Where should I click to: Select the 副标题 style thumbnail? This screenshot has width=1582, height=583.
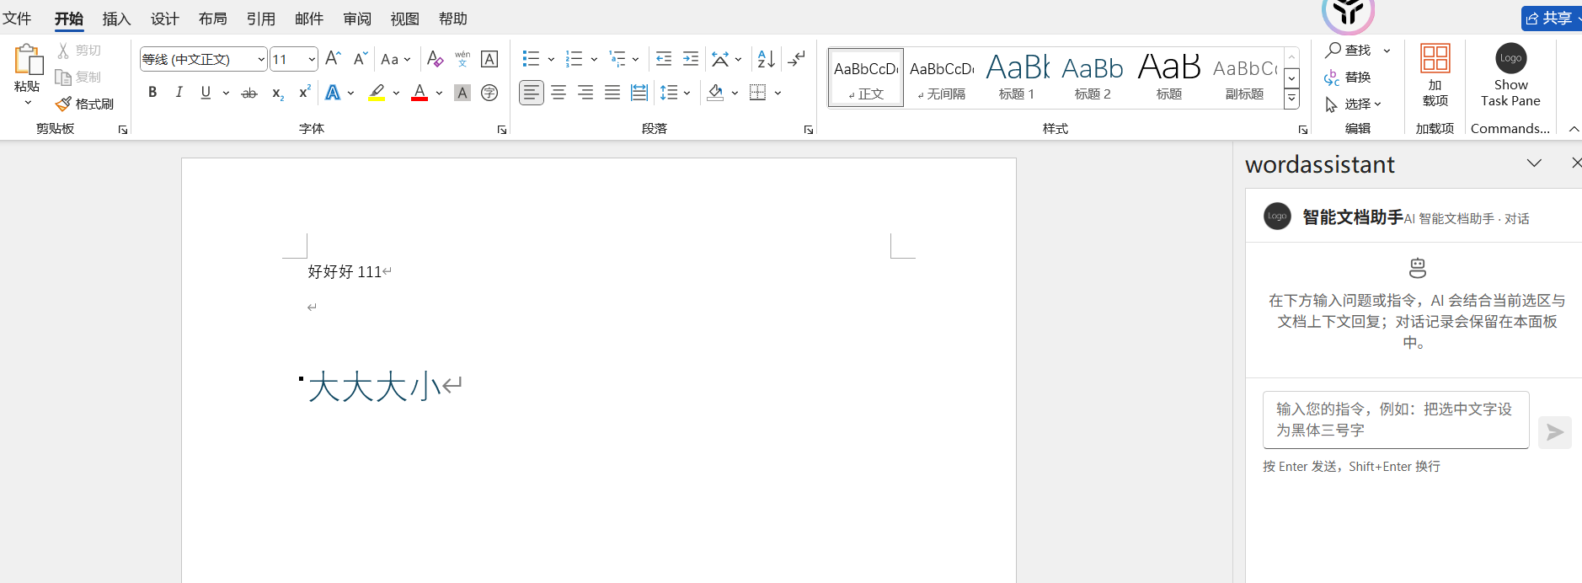(1245, 77)
